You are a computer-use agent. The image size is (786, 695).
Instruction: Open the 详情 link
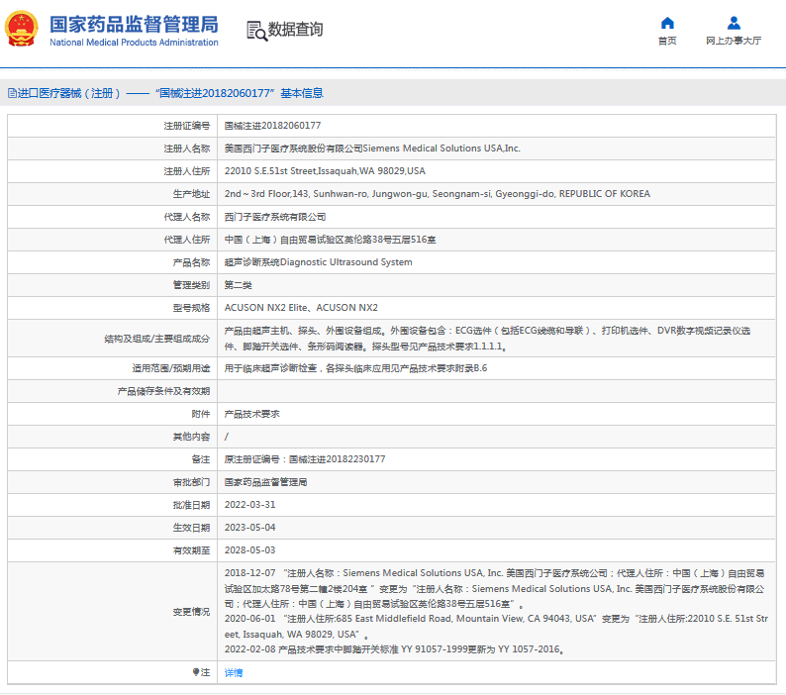tap(234, 672)
